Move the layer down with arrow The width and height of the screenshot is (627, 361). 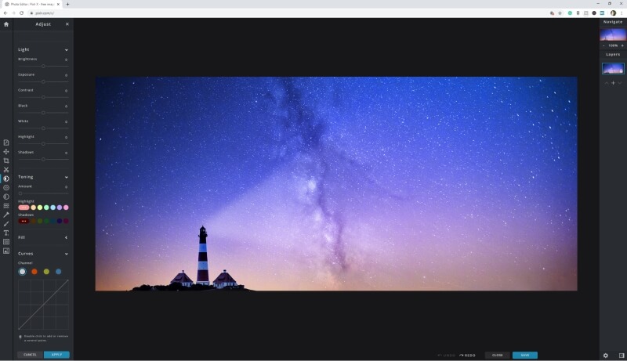pyautogui.click(x=620, y=83)
